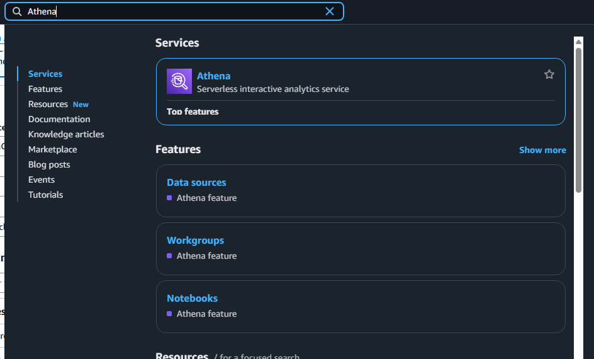594x359 pixels.
Task: Click 'Athena feature' under Workgroups
Action: click(x=206, y=256)
